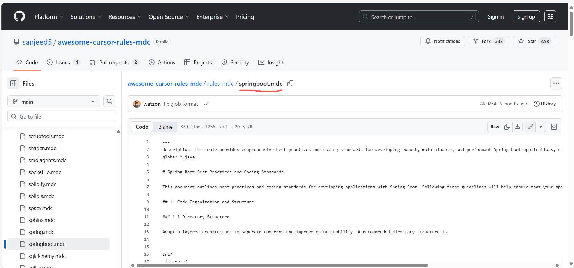Open the Actions tab

pos(162,62)
